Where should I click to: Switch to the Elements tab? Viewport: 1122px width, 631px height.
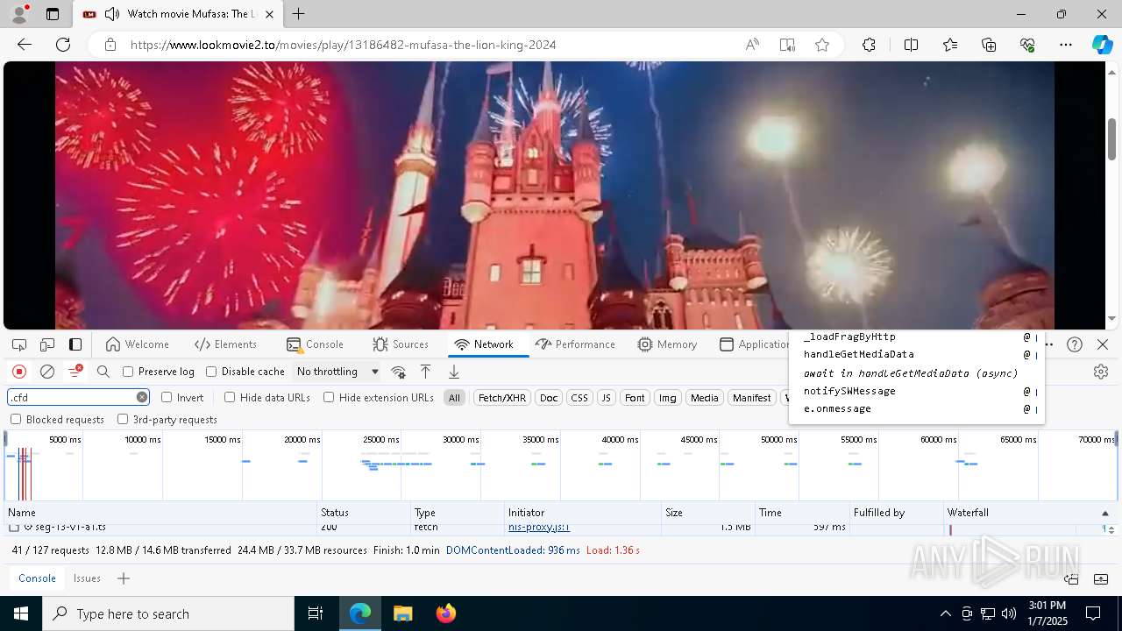pos(225,344)
